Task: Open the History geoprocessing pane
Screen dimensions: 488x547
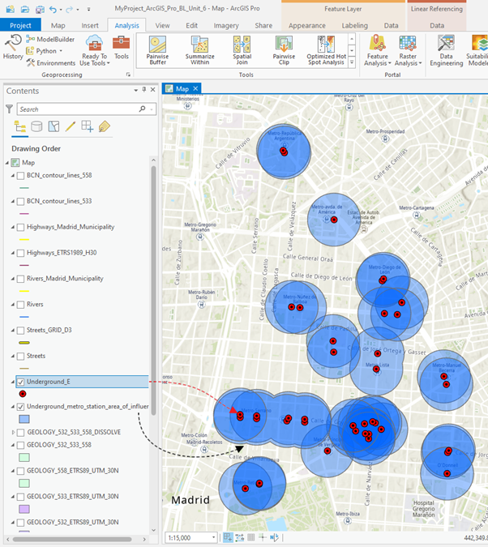Action: point(13,47)
